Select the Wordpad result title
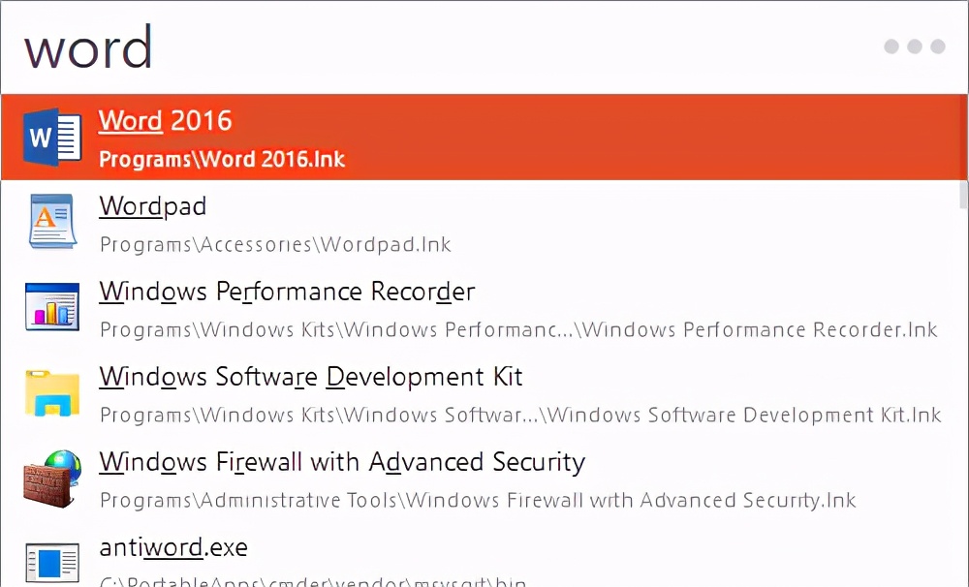 click(x=153, y=206)
